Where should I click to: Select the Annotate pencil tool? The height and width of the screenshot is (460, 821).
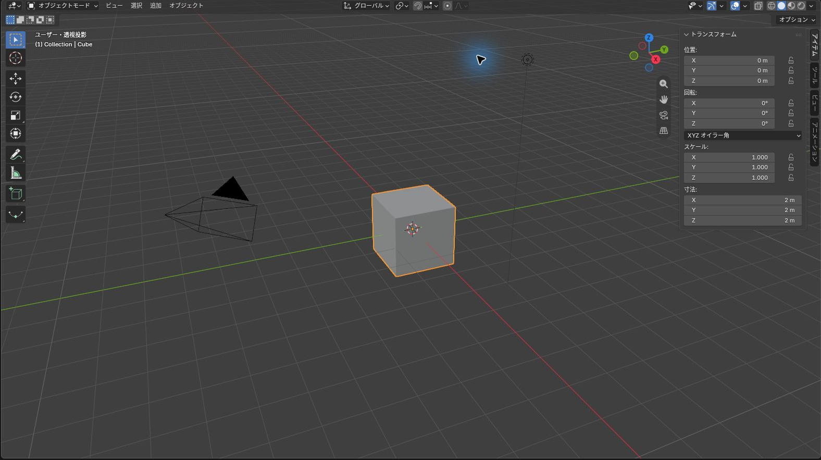click(x=16, y=155)
